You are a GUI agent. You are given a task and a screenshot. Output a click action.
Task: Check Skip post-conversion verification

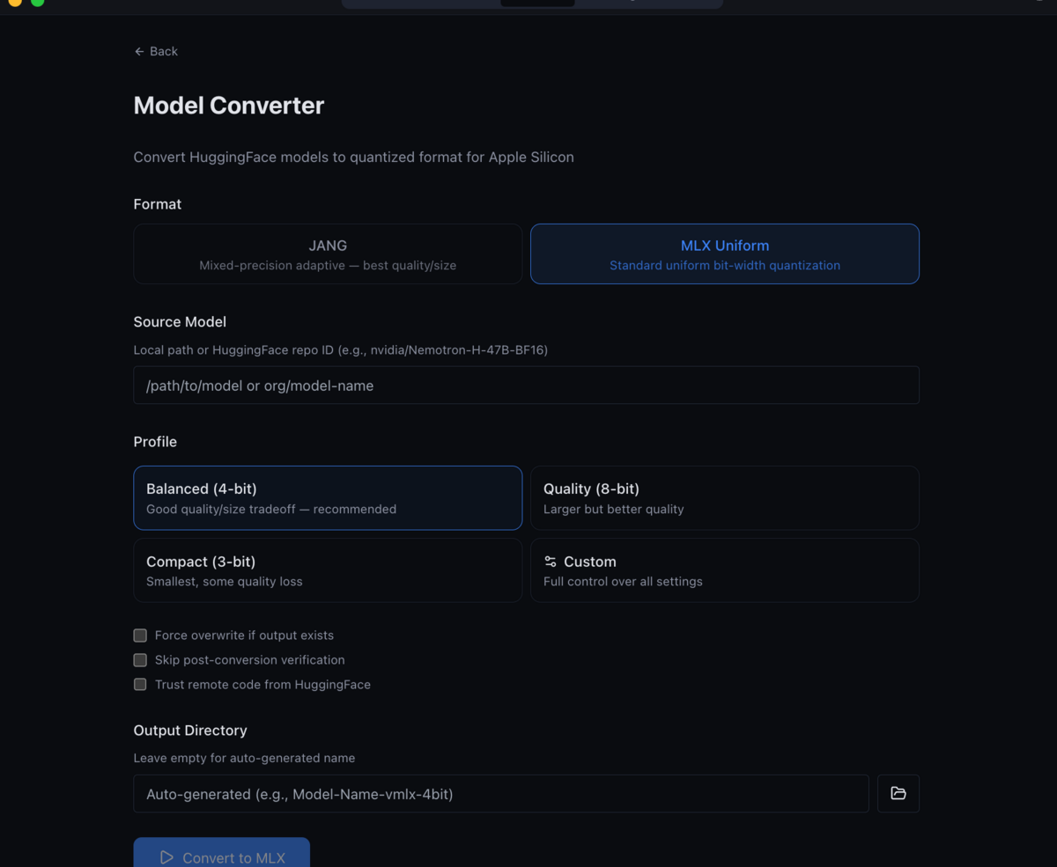tap(139, 659)
